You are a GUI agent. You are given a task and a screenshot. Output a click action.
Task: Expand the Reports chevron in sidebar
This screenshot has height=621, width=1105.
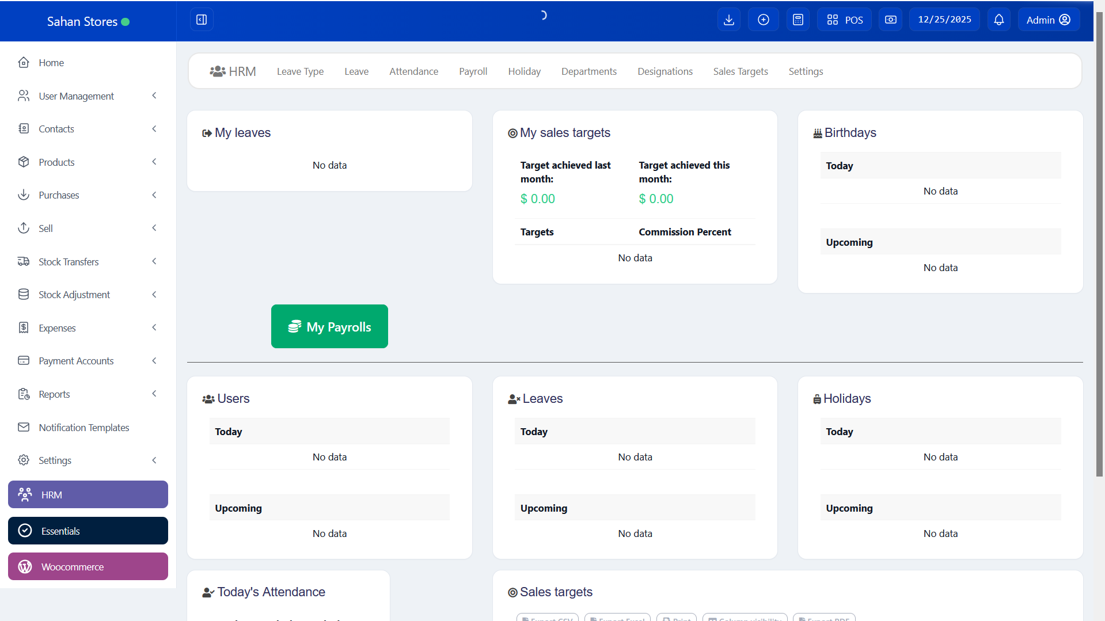[x=154, y=394]
